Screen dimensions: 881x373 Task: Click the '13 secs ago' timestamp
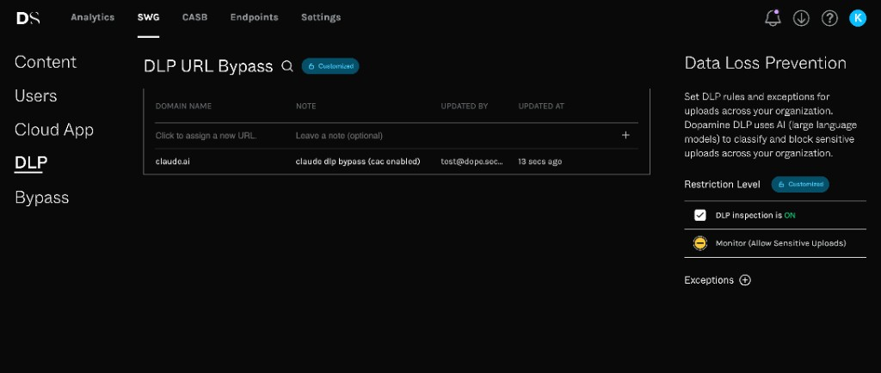point(540,162)
